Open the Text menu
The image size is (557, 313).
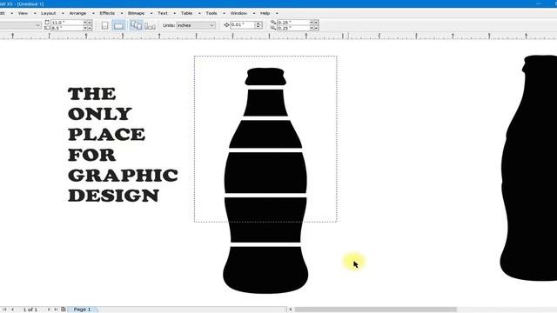[163, 13]
